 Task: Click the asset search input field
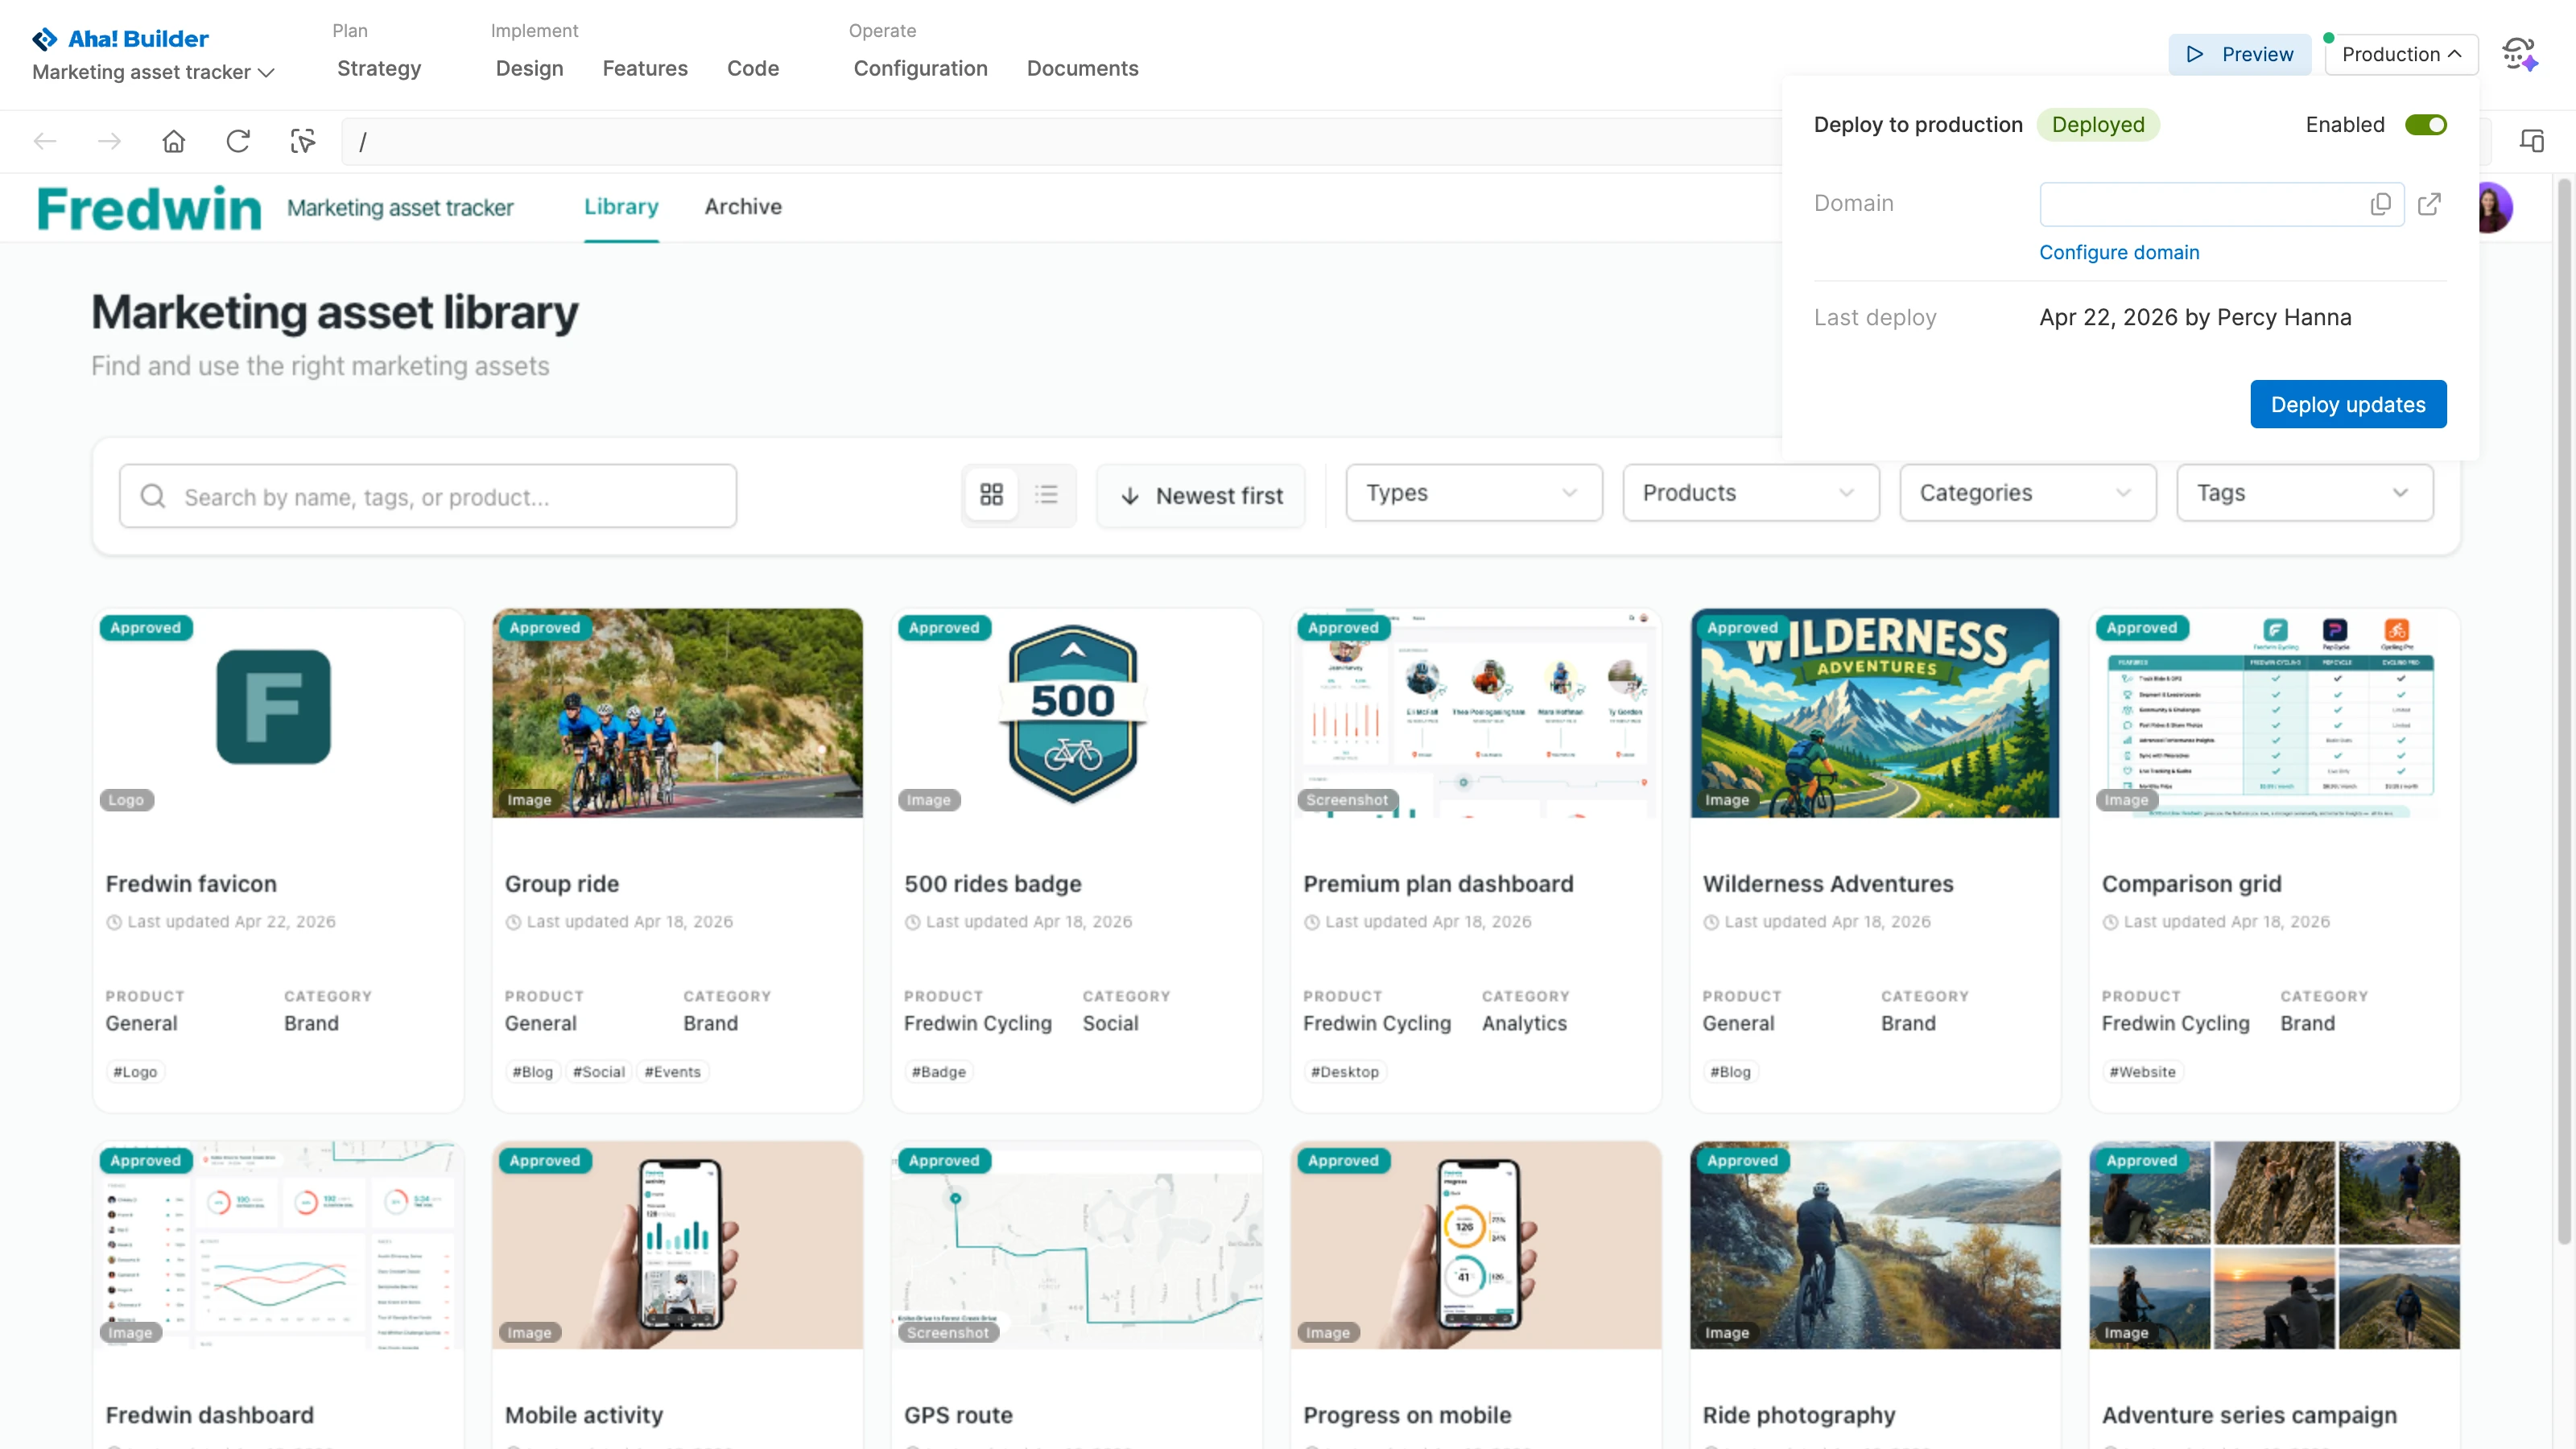pyautogui.click(x=428, y=496)
